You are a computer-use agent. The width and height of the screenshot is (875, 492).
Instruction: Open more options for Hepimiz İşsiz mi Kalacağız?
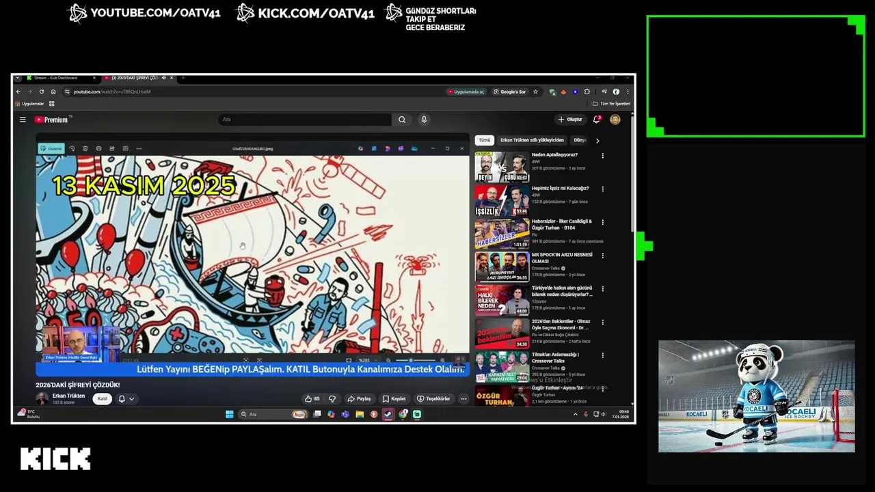pyautogui.click(x=603, y=189)
